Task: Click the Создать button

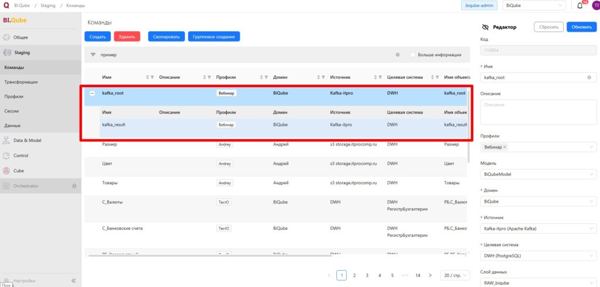Action: 98,37
